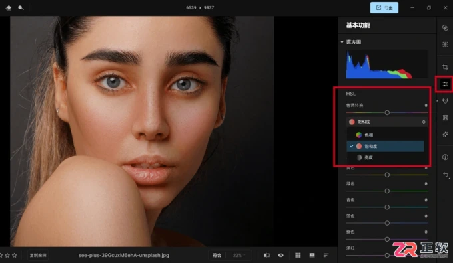Click the 紫色 purple slider handle
The height and width of the screenshot is (263, 453).
387,239
